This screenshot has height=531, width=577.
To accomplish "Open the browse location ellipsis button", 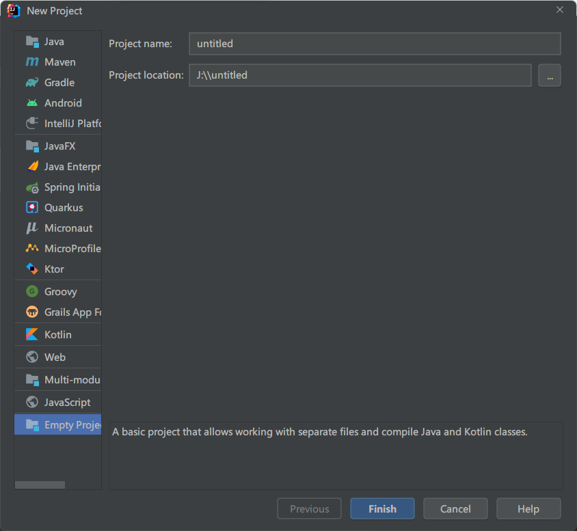I will (x=550, y=75).
